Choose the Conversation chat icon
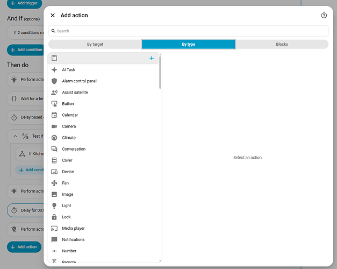Screen dimensions: 337x269 pos(54,149)
